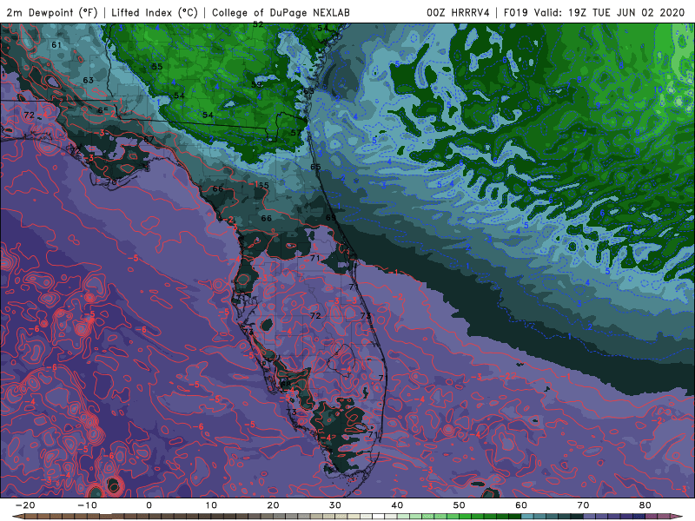This screenshot has width=695, height=521.
Task: Click the 60 tick label on colorbar
Action: 521,505
